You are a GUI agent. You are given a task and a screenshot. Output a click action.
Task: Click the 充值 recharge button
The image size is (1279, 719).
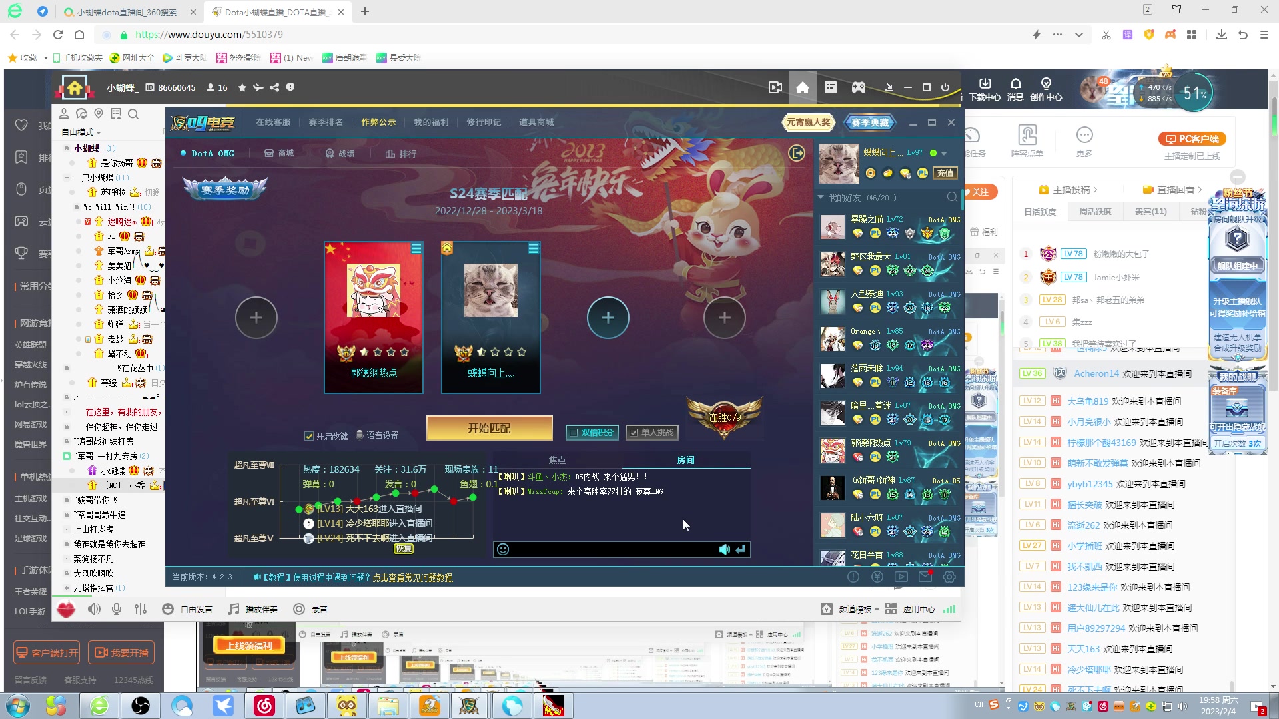click(x=945, y=173)
